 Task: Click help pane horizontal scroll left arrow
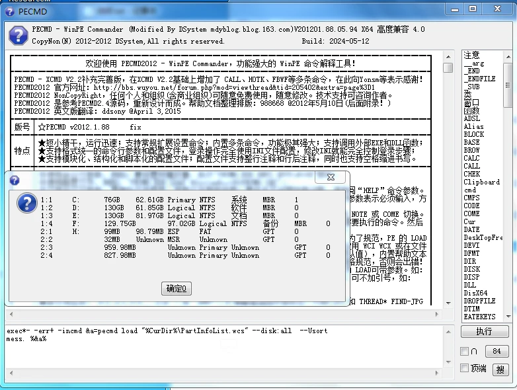(x=11, y=314)
